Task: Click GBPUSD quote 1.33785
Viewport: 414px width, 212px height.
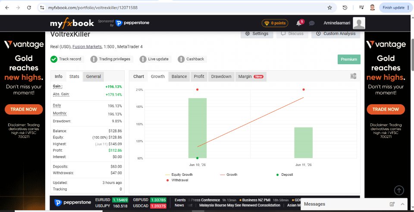Action: [x=158, y=200]
